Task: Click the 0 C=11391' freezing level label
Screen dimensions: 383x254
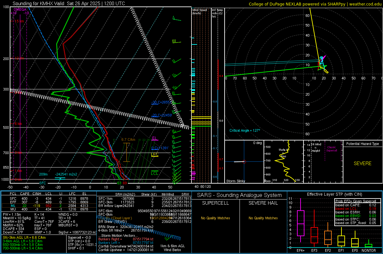Action: pyautogui.click(x=160, y=148)
